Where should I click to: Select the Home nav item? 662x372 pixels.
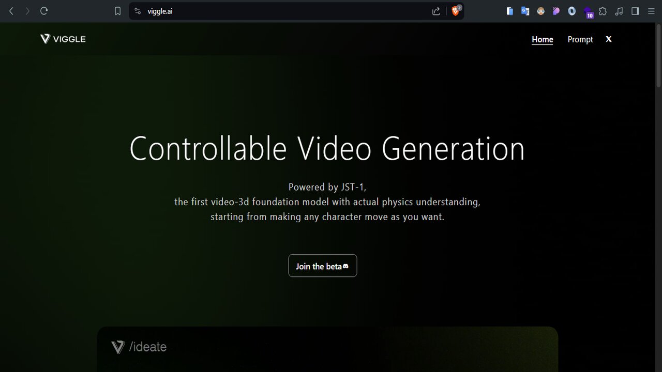543,39
